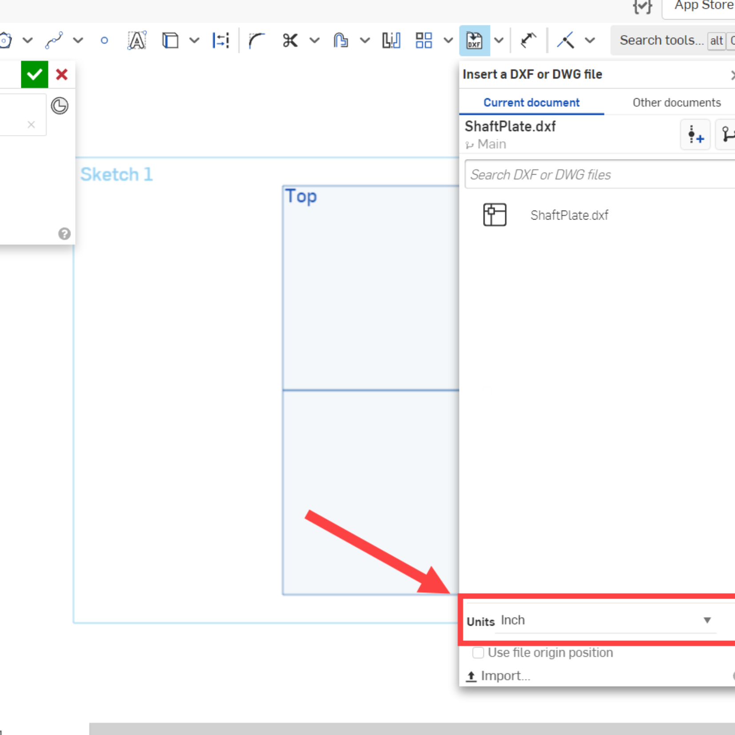The image size is (735, 735).
Task: Select the point tool icon
Action: pos(104,41)
